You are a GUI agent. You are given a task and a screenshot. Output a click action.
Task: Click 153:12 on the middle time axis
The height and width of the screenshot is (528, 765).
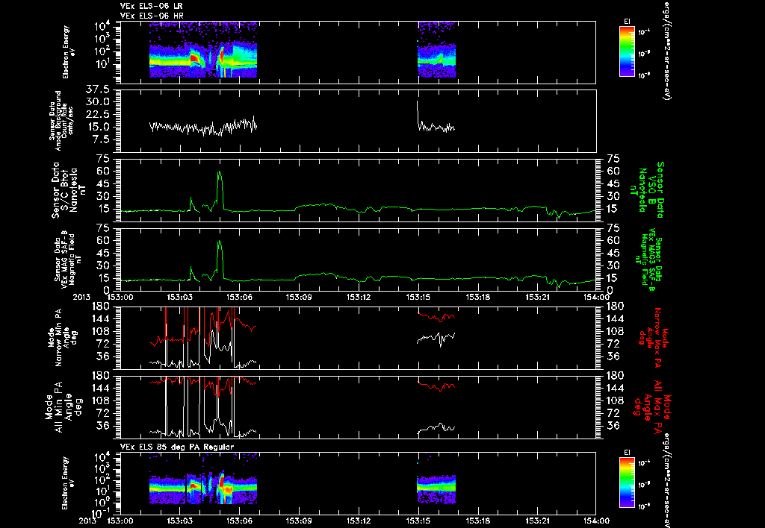coord(358,297)
